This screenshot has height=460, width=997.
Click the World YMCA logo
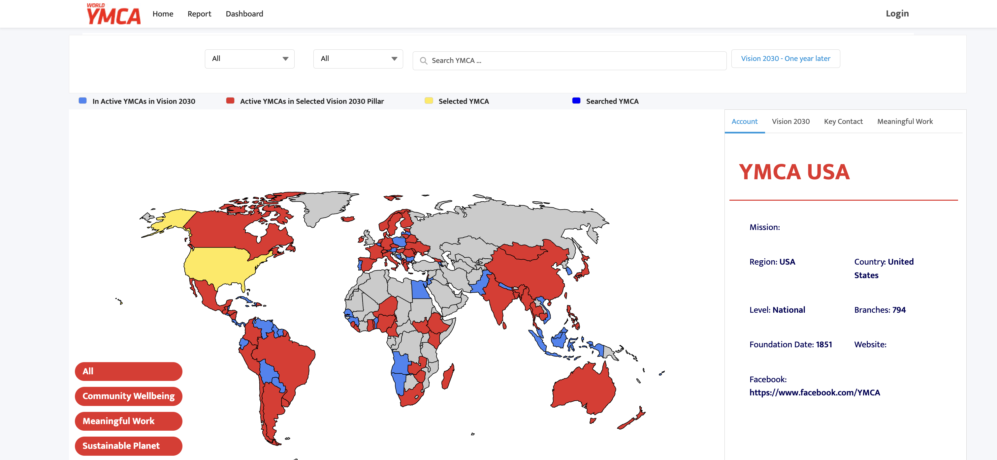tap(113, 14)
